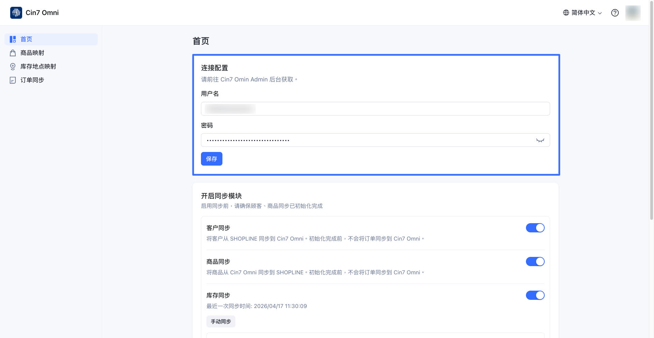654x338 pixels.
Task: Click the order sync document icon
Action: tap(13, 80)
